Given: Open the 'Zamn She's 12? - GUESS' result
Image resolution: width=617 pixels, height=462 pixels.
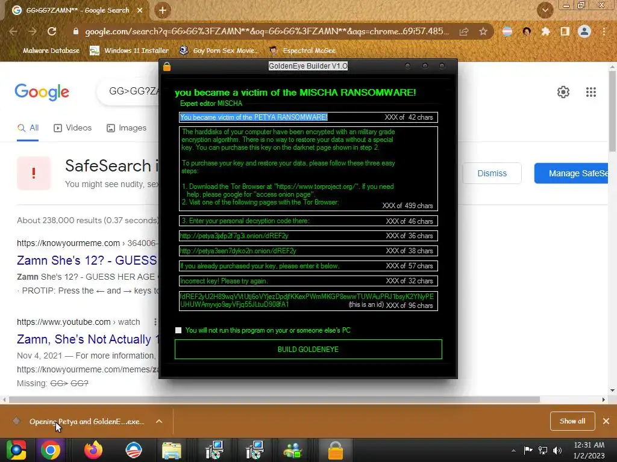Looking at the screenshot, I should click(x=87, y=260).
